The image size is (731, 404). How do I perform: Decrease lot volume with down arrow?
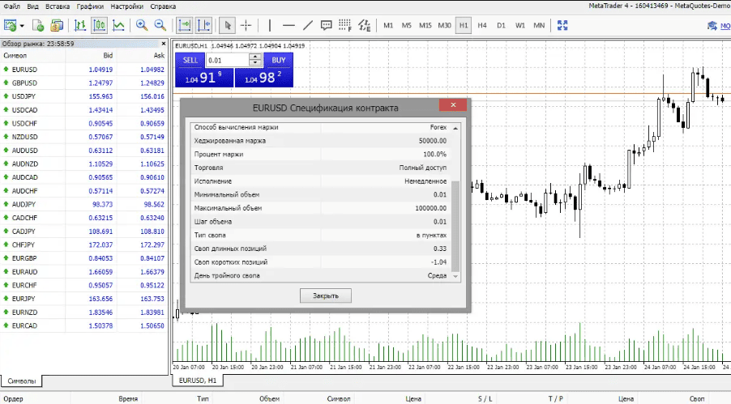point(255,63)
